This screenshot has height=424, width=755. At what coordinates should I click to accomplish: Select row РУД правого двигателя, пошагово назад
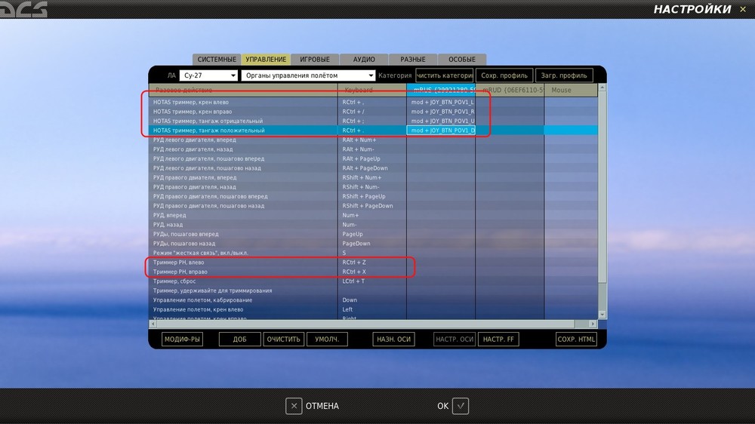[373, 205]
